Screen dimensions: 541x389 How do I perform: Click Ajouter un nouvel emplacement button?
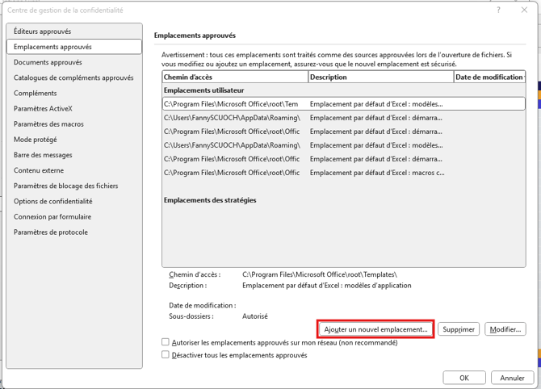click(x=375, y=329)
